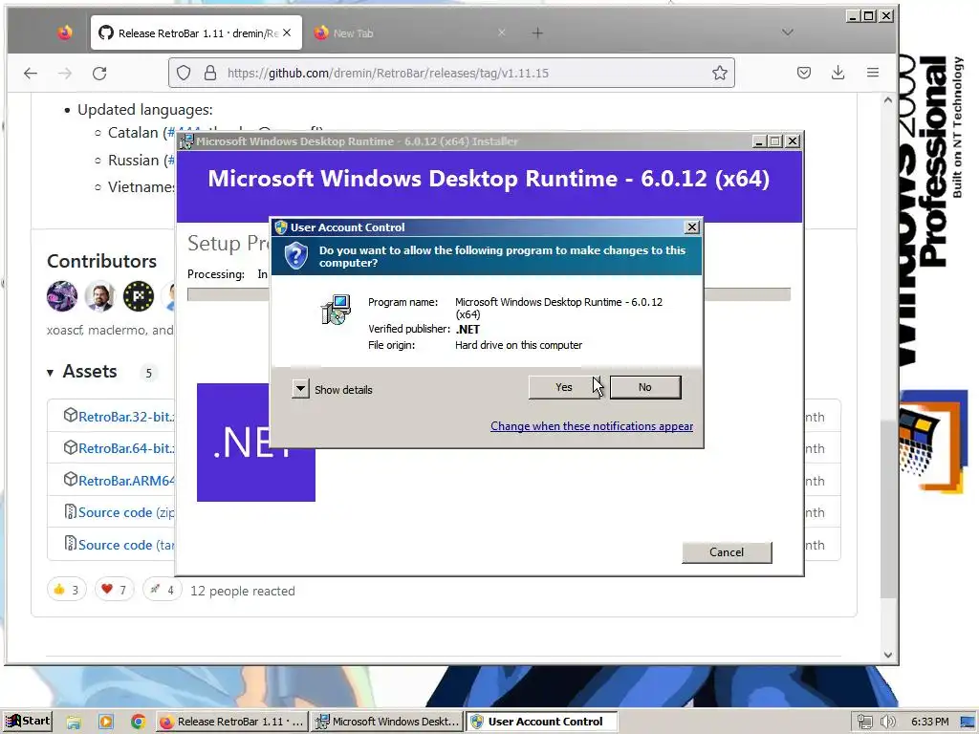
Task: Open the Firefox hamburger menu
Action: [873, 73]
